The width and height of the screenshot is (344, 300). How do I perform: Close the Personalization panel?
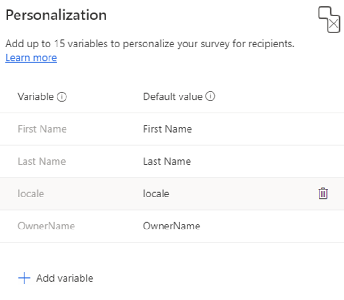coord(329,19)
